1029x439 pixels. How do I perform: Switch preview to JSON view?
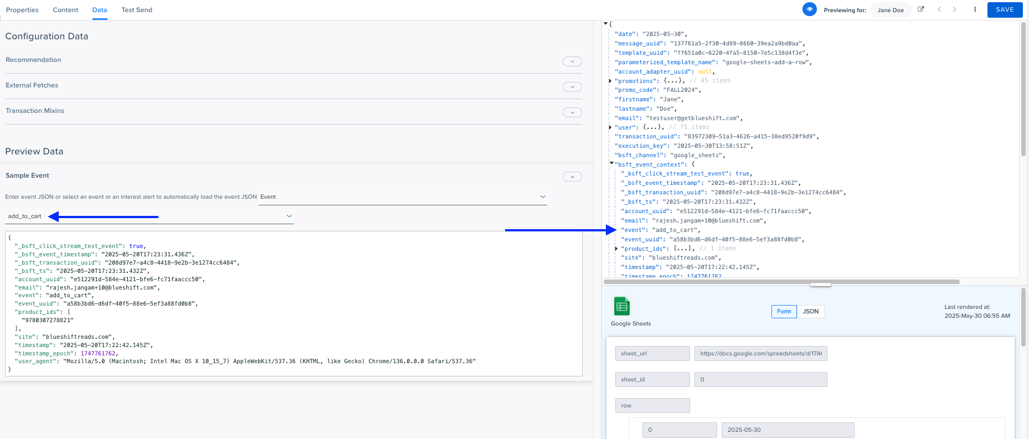click(x=810, y=312)
